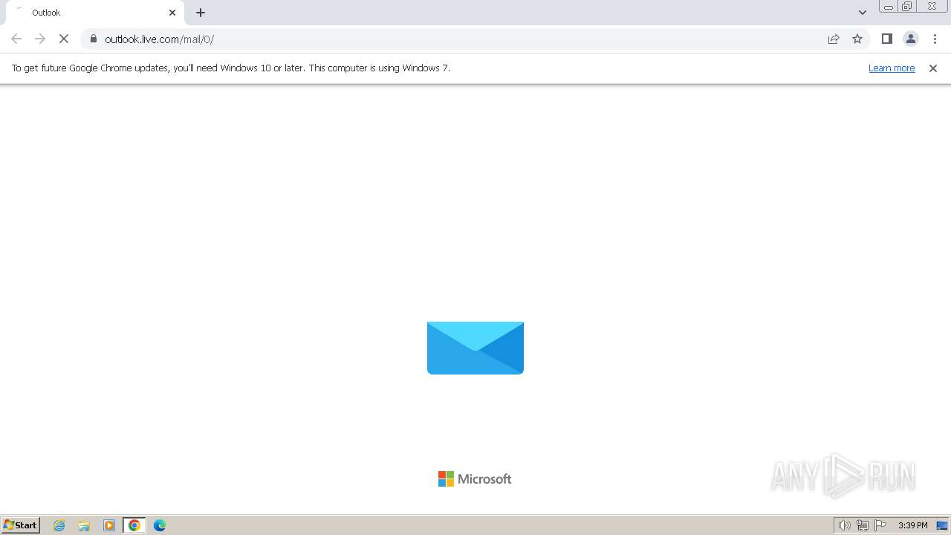951x535 pixels.
Task: Click the Microsoft logo
Action: [x=475, y=479]
